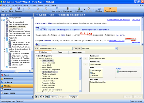Save with the Enregistrer toolbar icon
The height and width of the screenshot is (103, 144).
point(19,10)
